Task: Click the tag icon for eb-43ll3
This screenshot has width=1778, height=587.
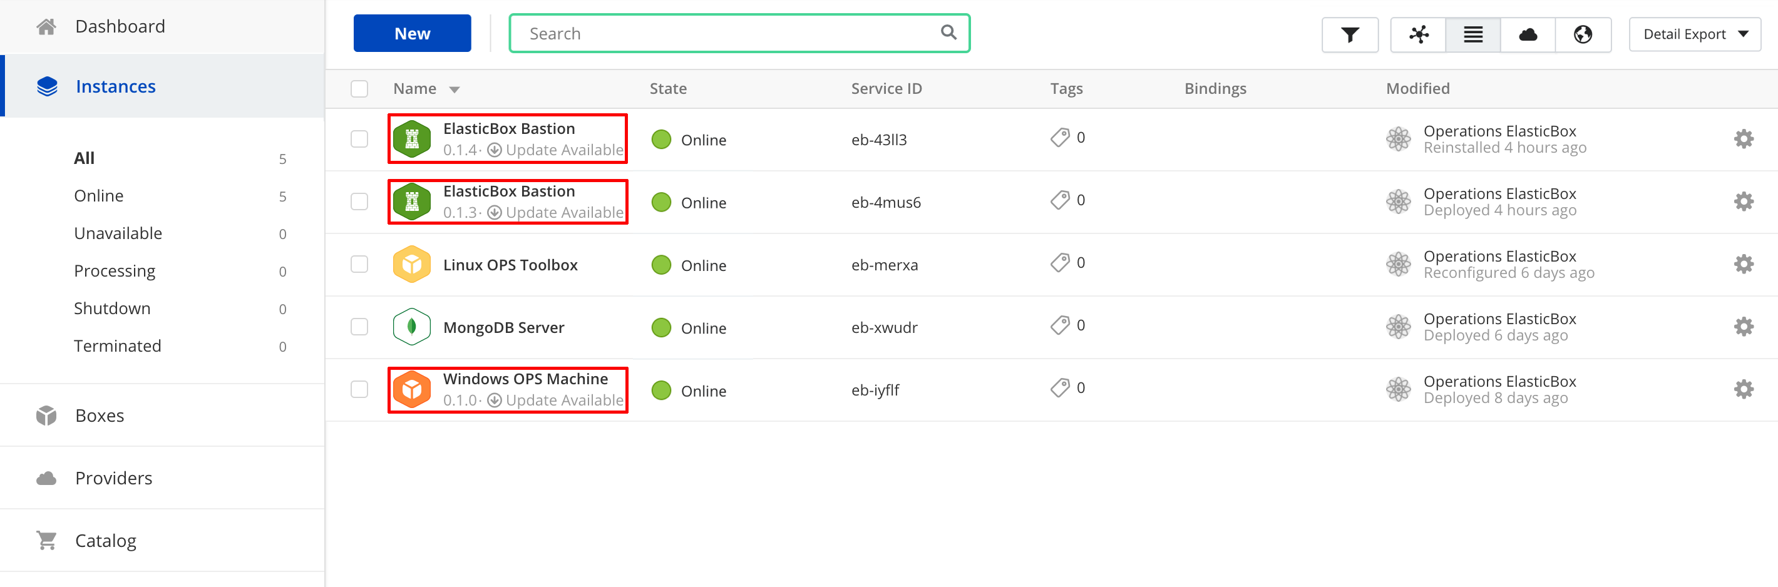Action: point(1059,138)
